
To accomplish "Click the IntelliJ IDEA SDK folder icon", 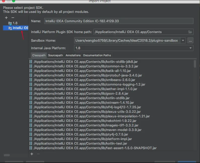I will 10,28.
